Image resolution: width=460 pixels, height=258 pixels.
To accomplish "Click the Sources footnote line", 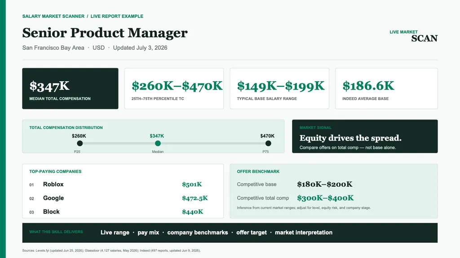I will click(x=111, y=251).
